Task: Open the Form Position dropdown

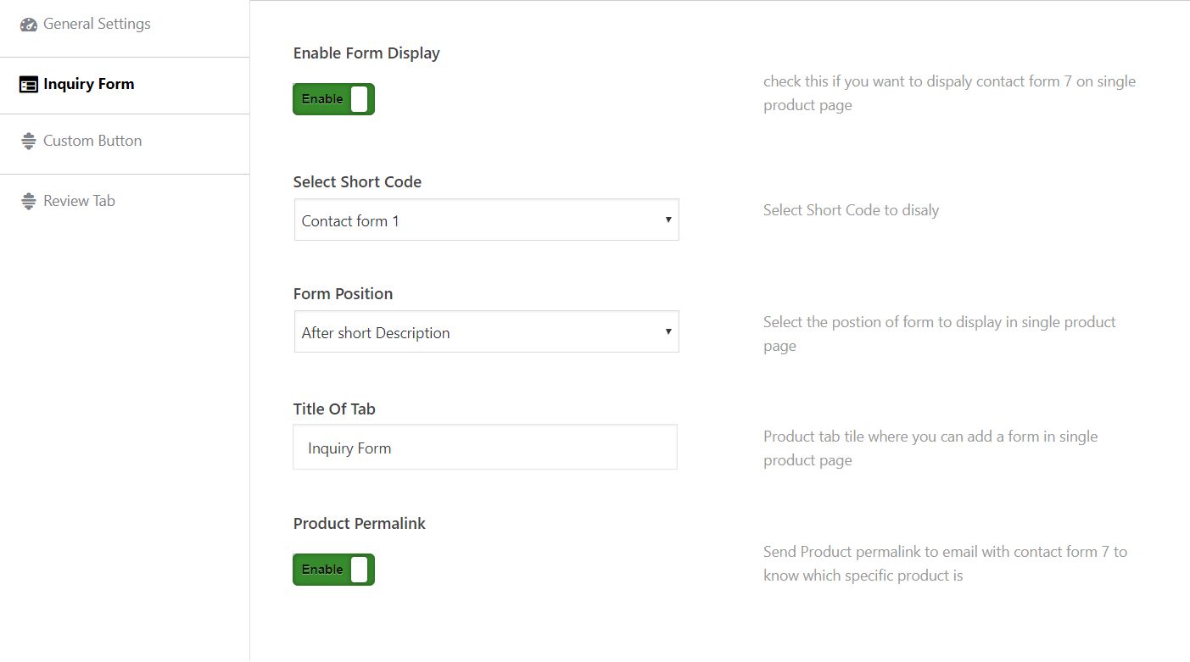Action: (x=486, y=332)
